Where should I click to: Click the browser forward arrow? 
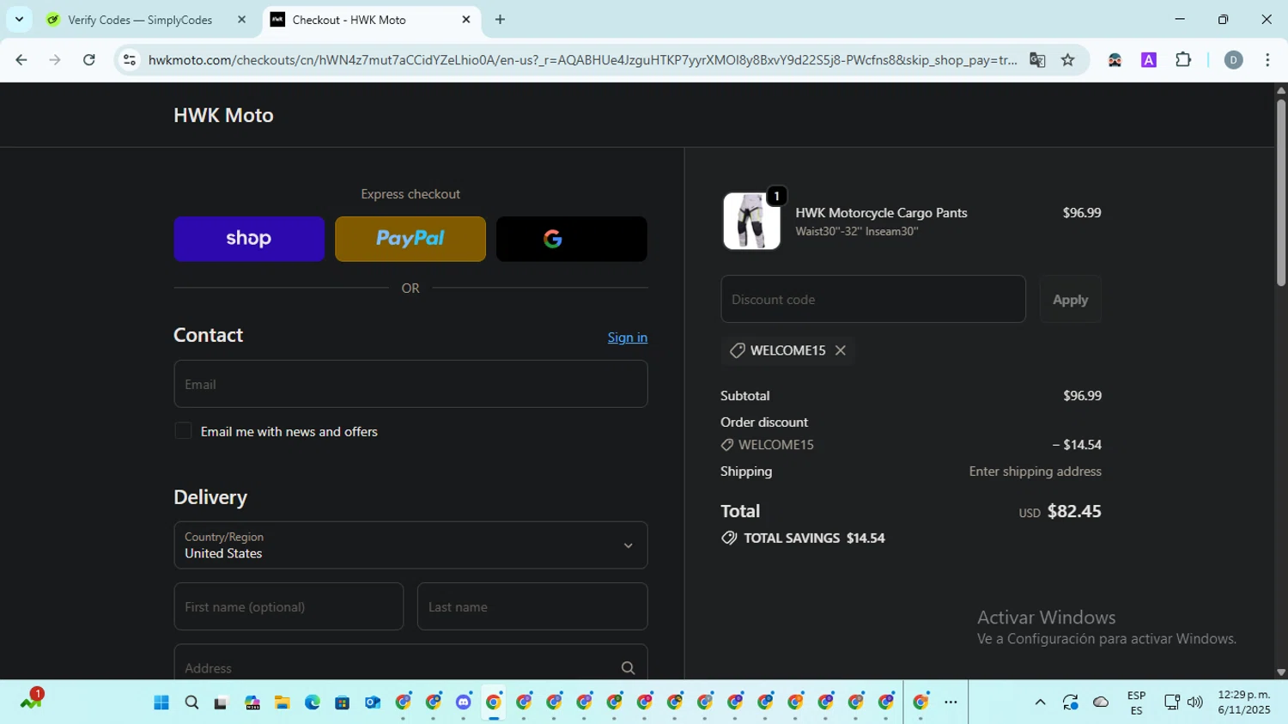(x=55, y=60)
